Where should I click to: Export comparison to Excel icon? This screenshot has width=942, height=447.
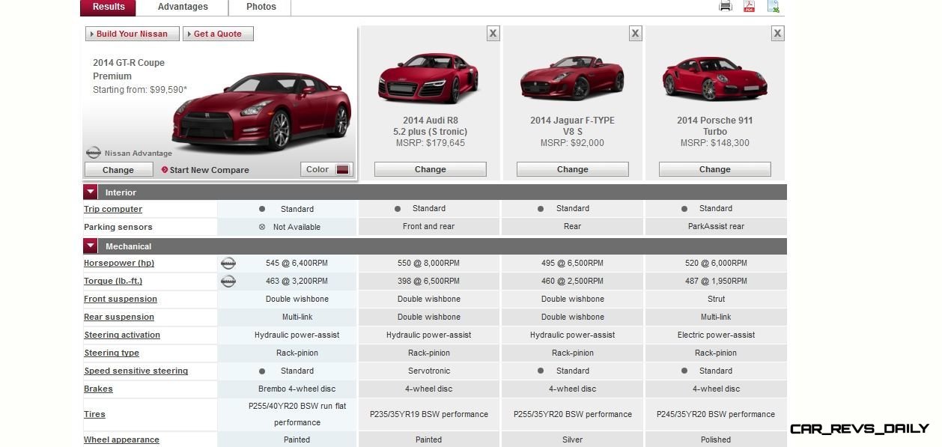773,6
